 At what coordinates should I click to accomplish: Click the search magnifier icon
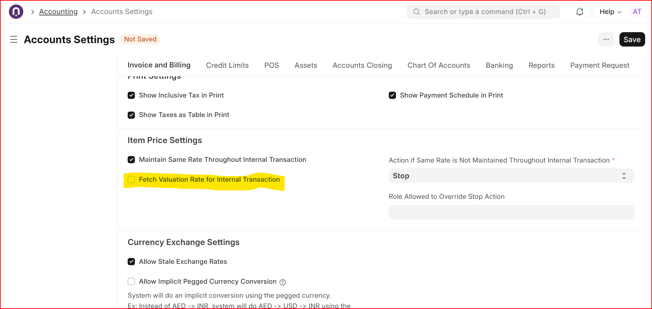point(416,12)
